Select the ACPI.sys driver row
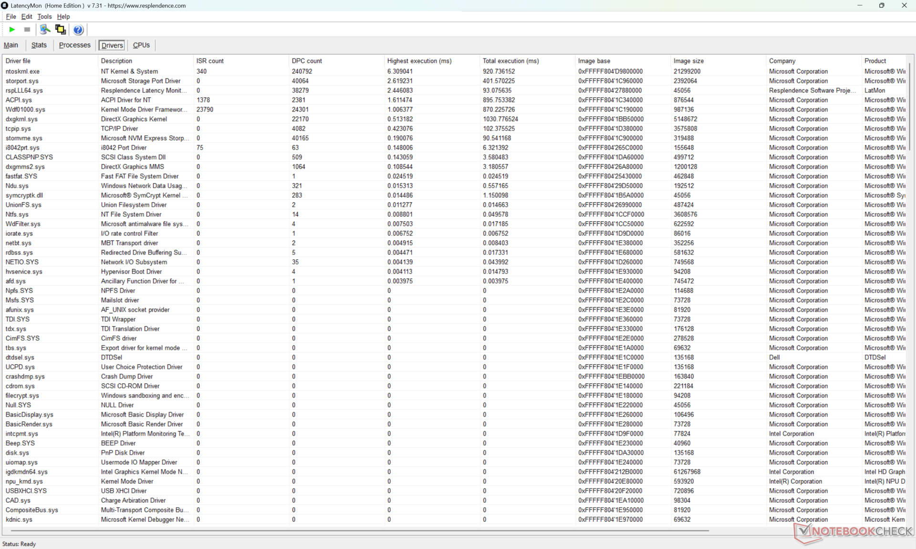This screenshot has height=549, width=916. 454,100
